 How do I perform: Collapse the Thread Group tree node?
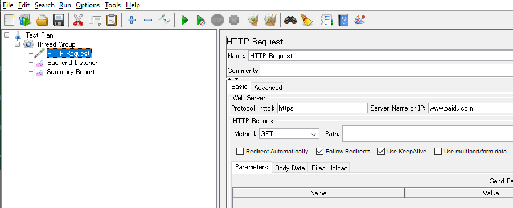pos(17,44)
